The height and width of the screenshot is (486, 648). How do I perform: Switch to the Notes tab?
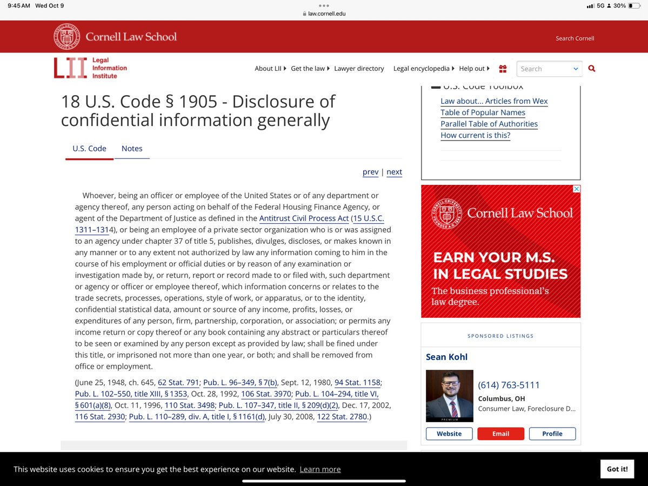point(132,149)
